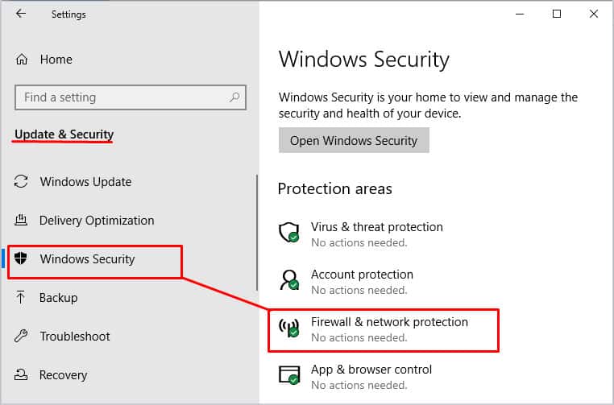Click the Recovery icon in sidebar
This screenshot has height=405, width=614.
coord(22,375)
